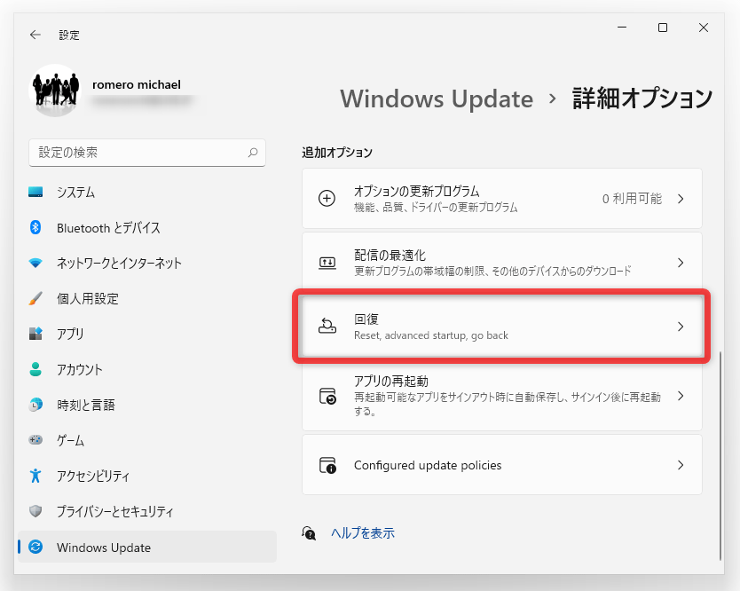
Task: Click the back arrow next to 設定
Action: pyautogui.click(x=35, y=35)
